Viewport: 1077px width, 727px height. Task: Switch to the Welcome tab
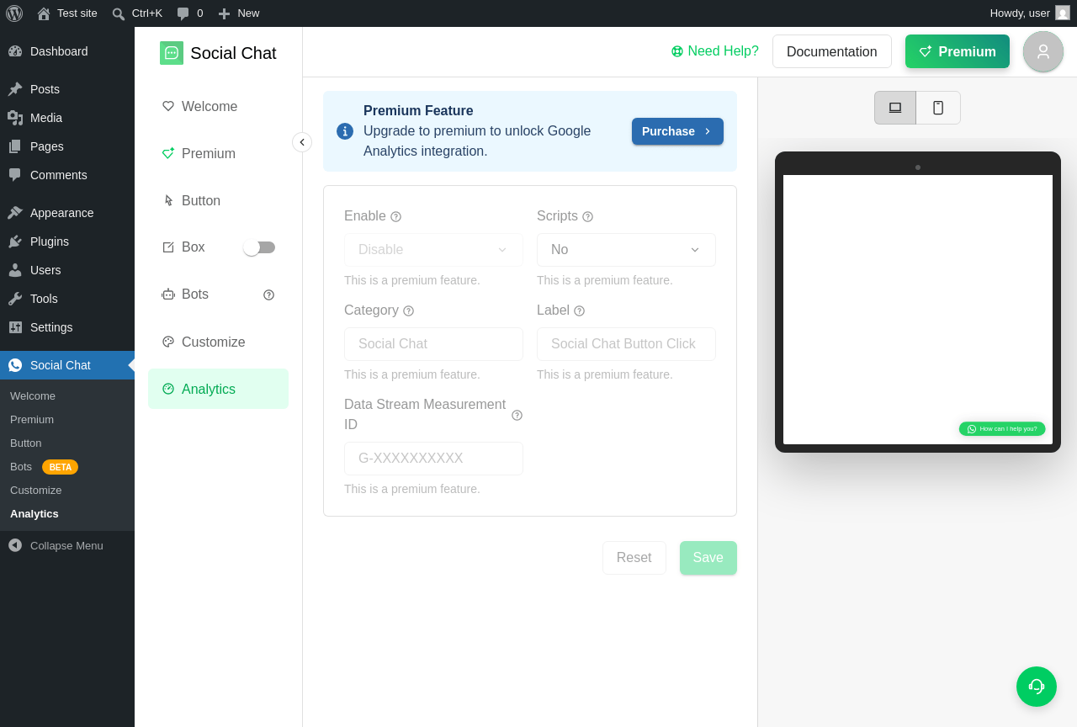pos(218,106)
